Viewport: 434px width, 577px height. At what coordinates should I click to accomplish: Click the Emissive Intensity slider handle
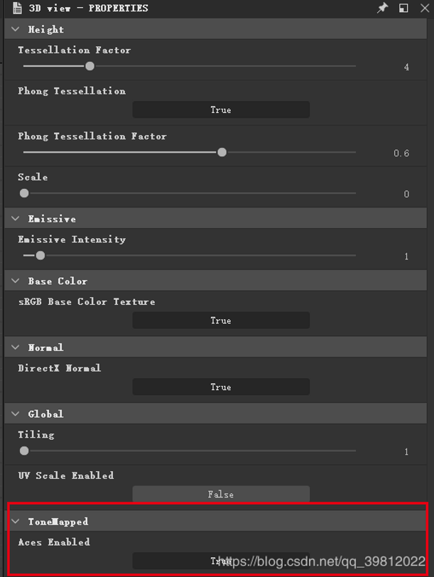[x=40, y=256]
